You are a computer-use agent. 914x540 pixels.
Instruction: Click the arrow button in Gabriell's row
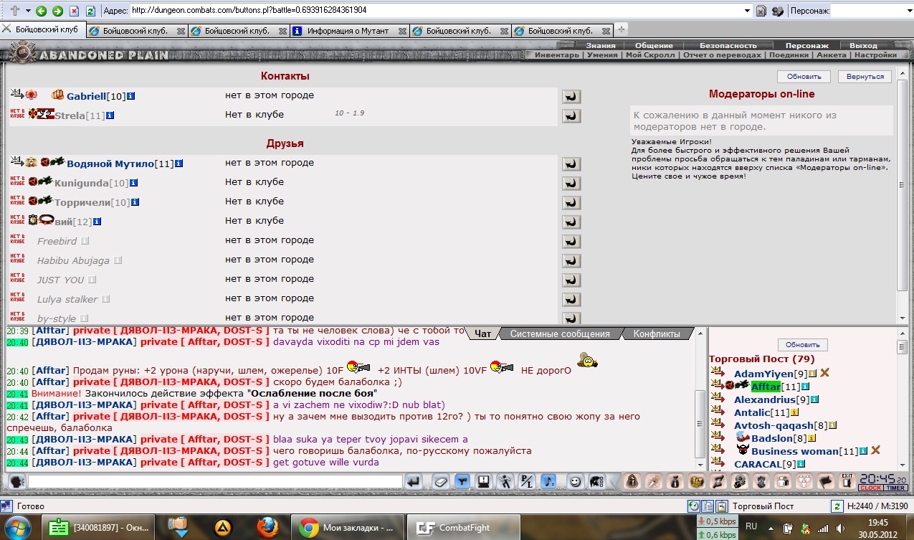pyautogui.click(x=571, y=97)
